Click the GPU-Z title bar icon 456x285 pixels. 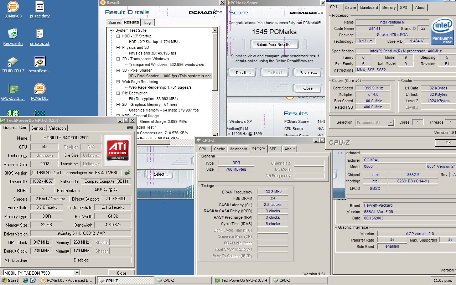[x=3, y=120]
